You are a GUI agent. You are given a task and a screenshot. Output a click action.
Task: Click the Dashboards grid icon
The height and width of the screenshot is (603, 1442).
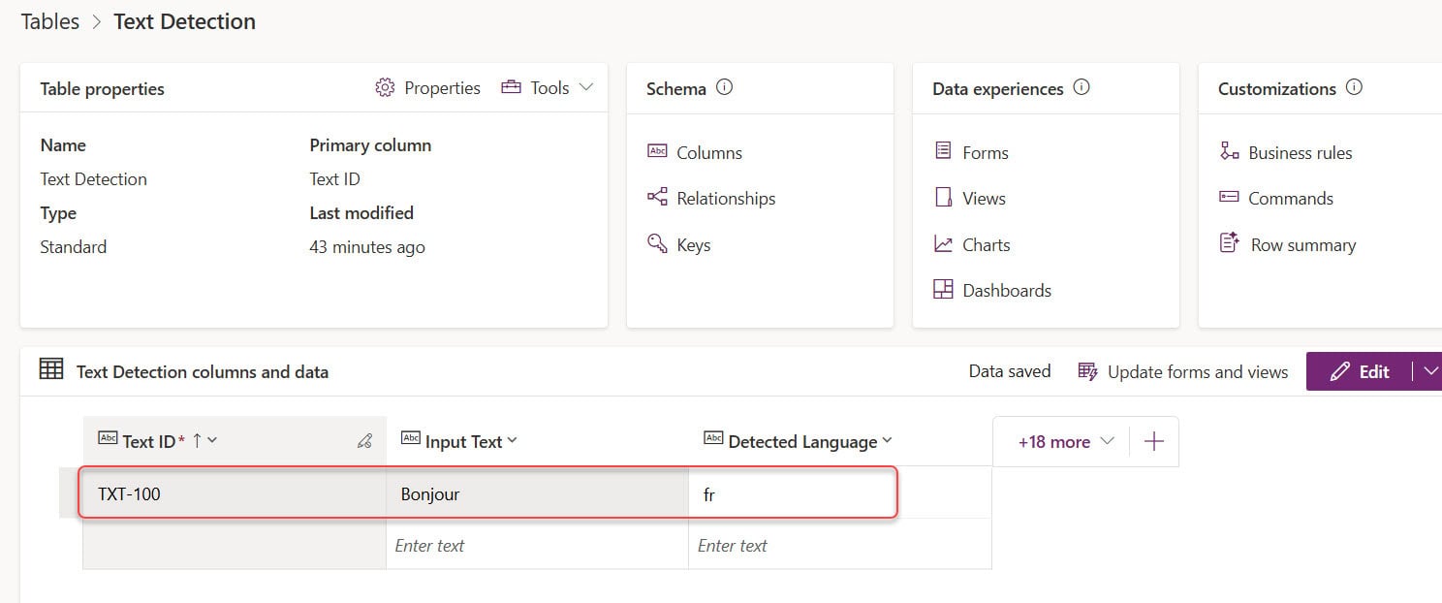click(x=943, y=289)
